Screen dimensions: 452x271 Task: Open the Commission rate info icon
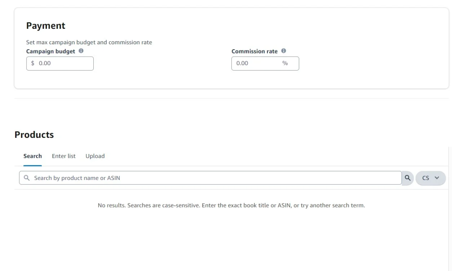coord(284,51)
